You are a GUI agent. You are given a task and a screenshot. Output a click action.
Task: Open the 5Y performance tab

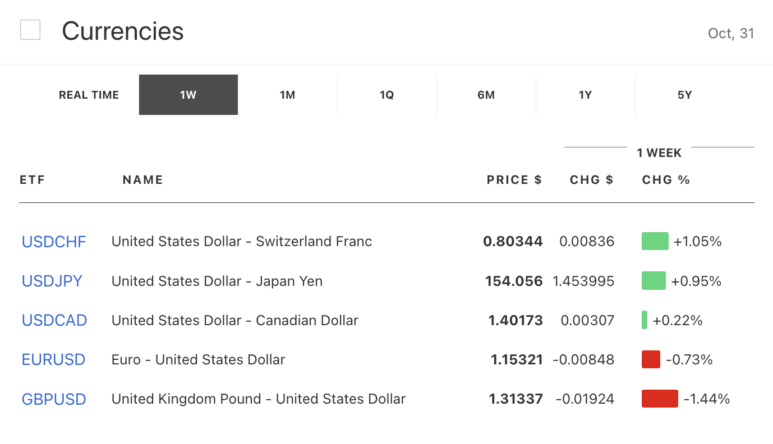pyautogui.click(x=684, y=95)
